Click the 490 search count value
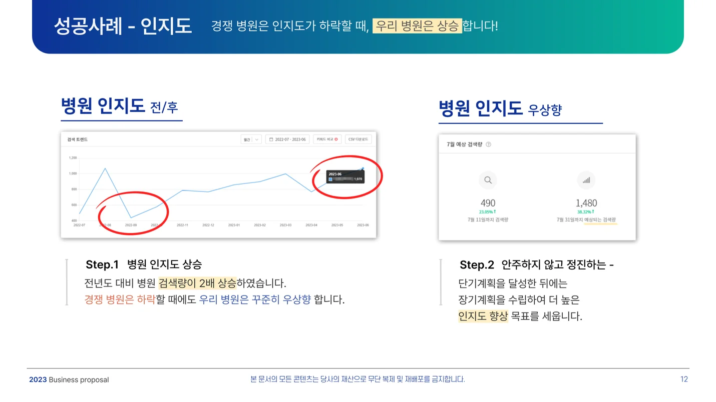 coord(488,203)
